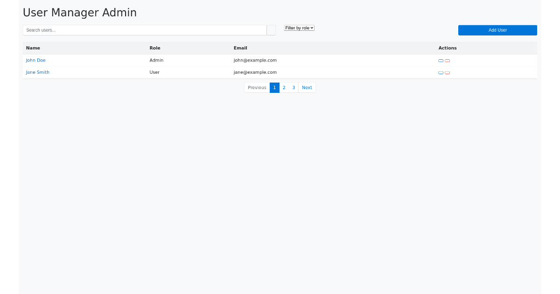Go to page 2 of the user list

point(284,87)
